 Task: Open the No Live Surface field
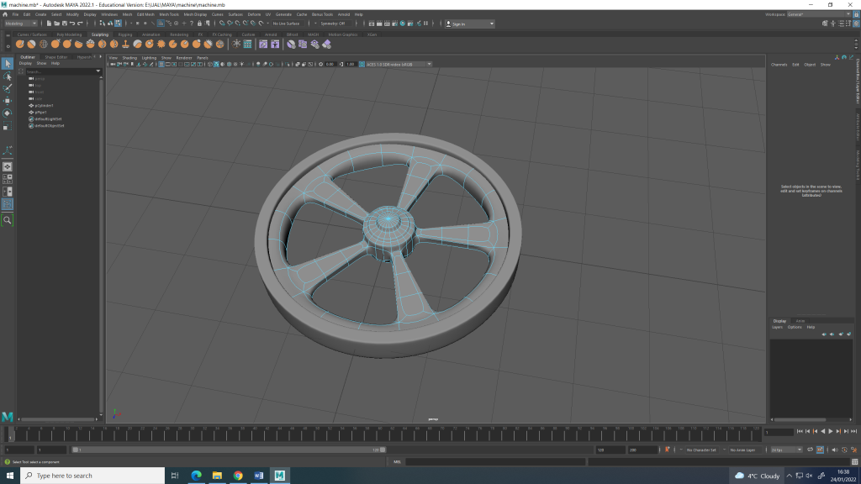[287, 24]
